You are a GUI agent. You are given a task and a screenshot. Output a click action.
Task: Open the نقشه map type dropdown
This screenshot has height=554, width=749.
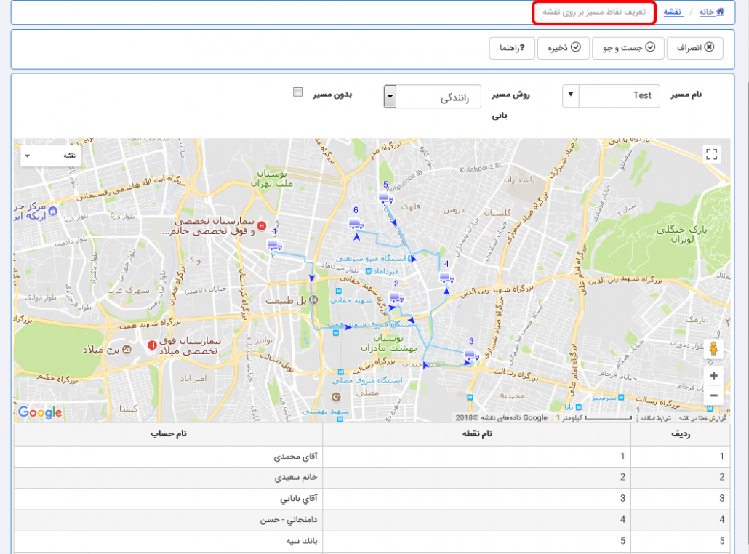click(x=49, y=156)
